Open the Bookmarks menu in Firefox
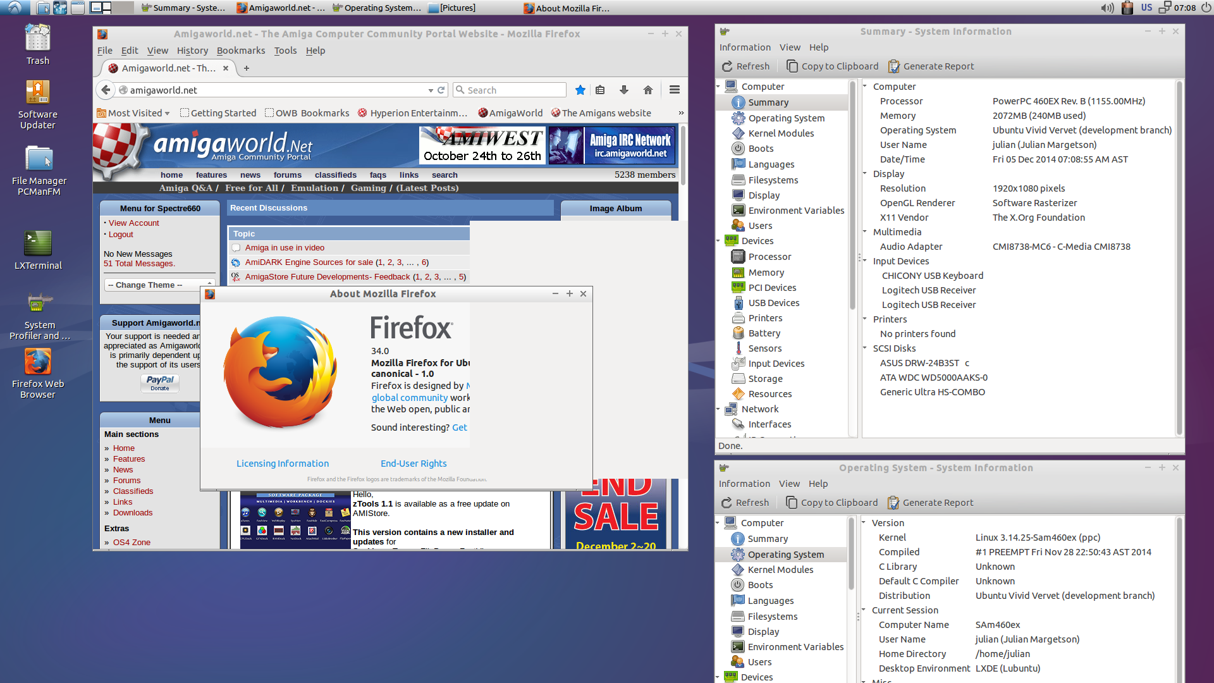 click(x=240, y=51)
